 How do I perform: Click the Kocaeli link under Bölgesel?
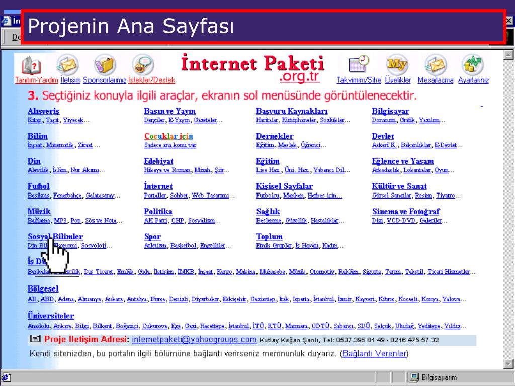[x=408, y=299]
